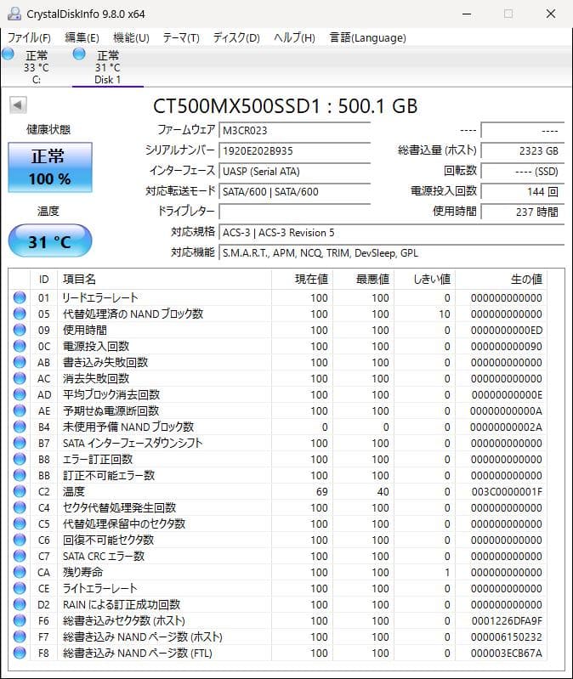Click status orb for ID B8 エラー訂正回数
Screen dimensions: 573x679
point(20,459)
